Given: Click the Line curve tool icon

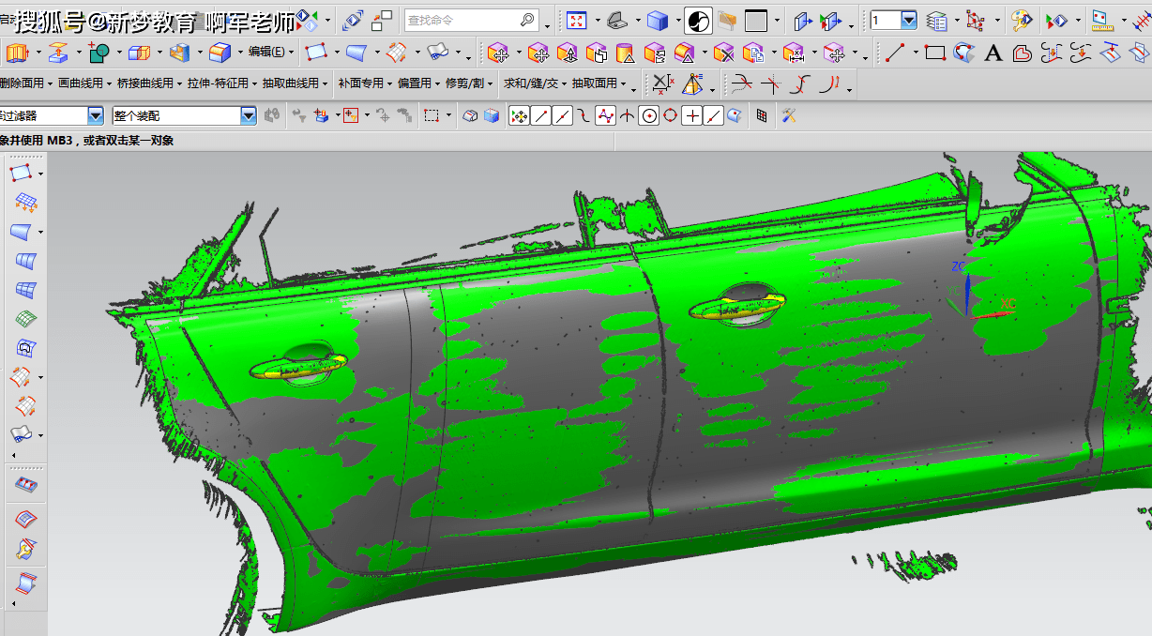Looking at the screenshot, I should coord(894,53).
